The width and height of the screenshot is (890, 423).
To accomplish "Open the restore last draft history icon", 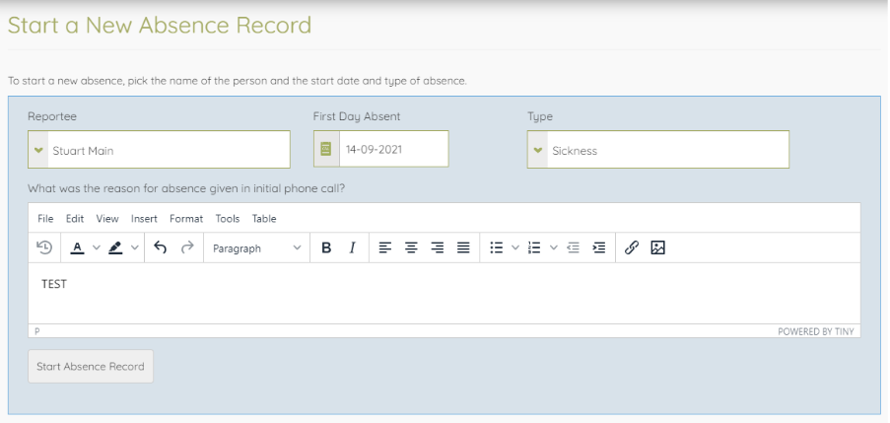I will pyautogui.click(x=44, y=247).
